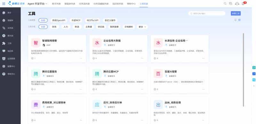Click the 智 icon of 智谱联网搜索

pos(36,43)
